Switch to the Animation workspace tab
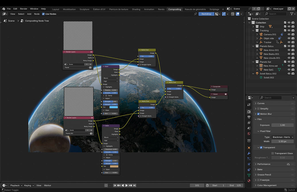The image size is (297, 192). (149, 9)
